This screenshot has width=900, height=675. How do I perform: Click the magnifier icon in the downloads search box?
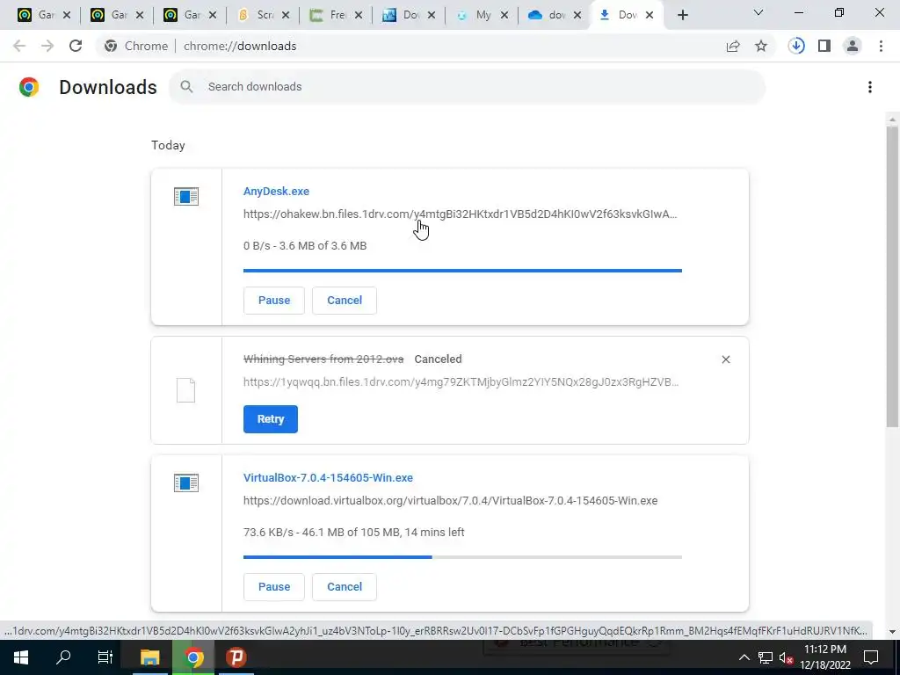coord(186,87)
